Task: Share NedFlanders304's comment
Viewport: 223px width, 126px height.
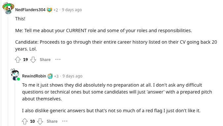Action: pos(45,59)
